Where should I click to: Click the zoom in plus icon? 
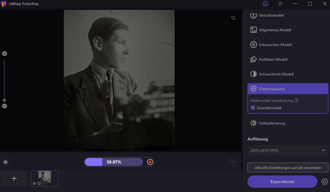point(5,54)
